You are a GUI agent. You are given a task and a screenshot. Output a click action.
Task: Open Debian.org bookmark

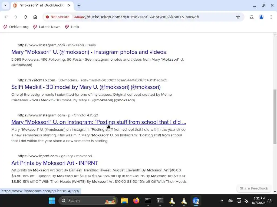[16, 27]
